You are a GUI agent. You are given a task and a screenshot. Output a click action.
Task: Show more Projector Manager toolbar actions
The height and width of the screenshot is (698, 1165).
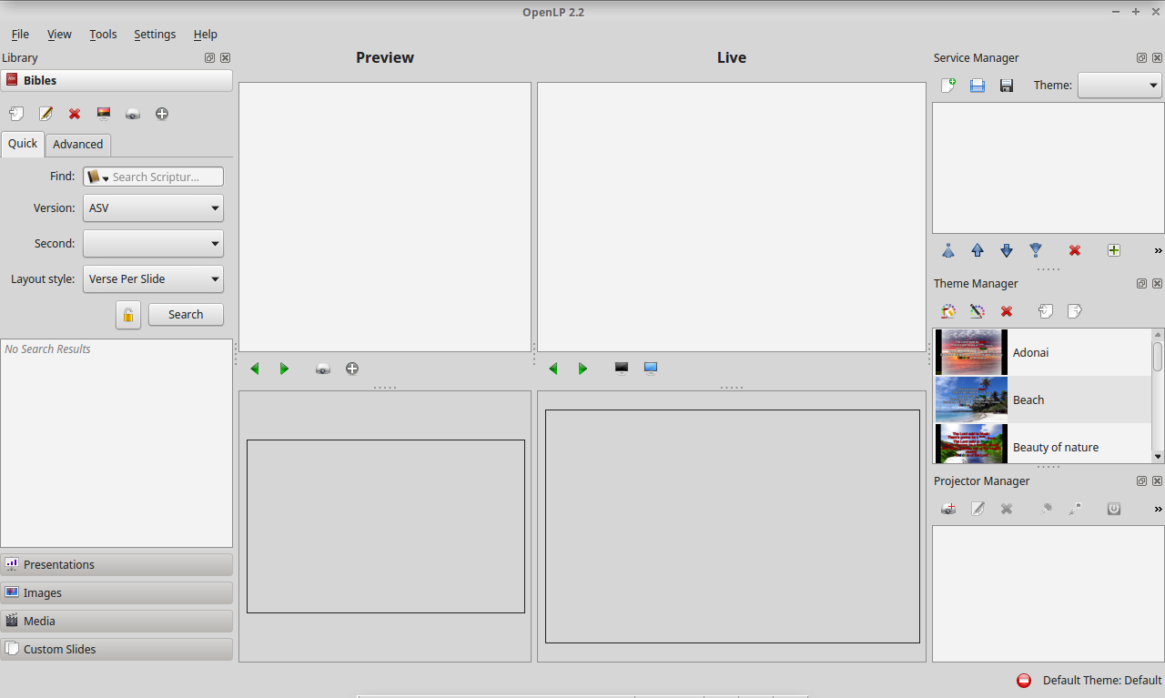click(1158, 510)
